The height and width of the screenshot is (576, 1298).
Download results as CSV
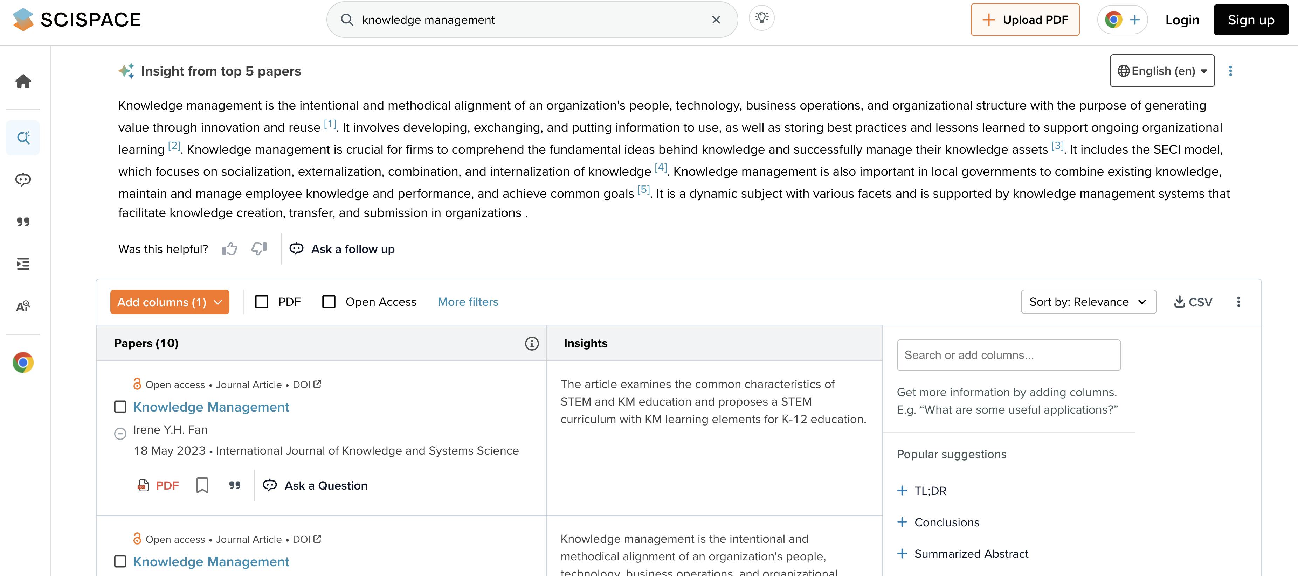point(1193,302)
